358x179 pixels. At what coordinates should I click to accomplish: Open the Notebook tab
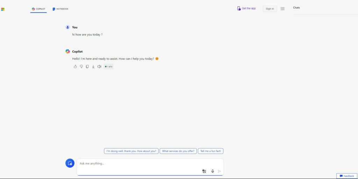[60, 9]
